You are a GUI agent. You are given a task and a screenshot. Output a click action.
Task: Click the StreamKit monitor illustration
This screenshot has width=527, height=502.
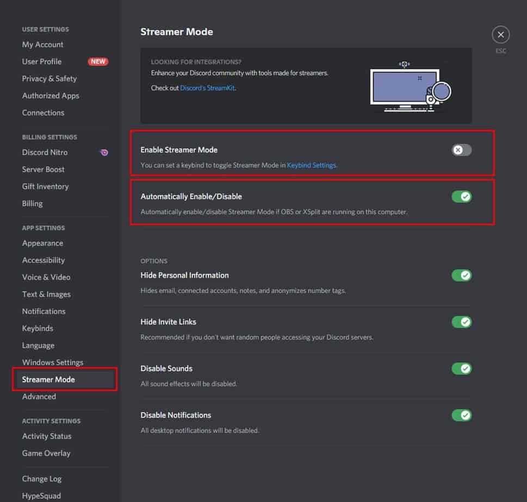pos(411,86)
